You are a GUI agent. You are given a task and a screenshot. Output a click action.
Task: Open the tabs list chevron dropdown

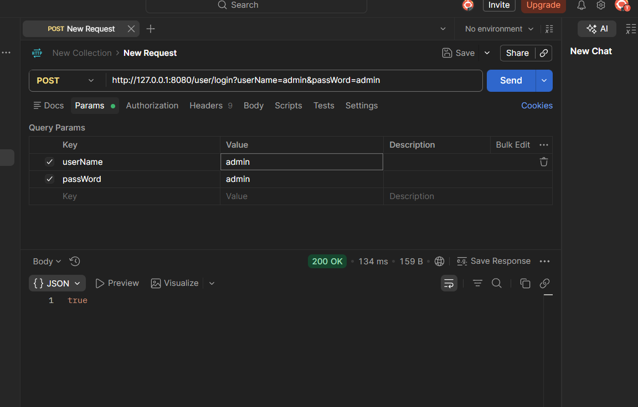(x=443, y=29)
